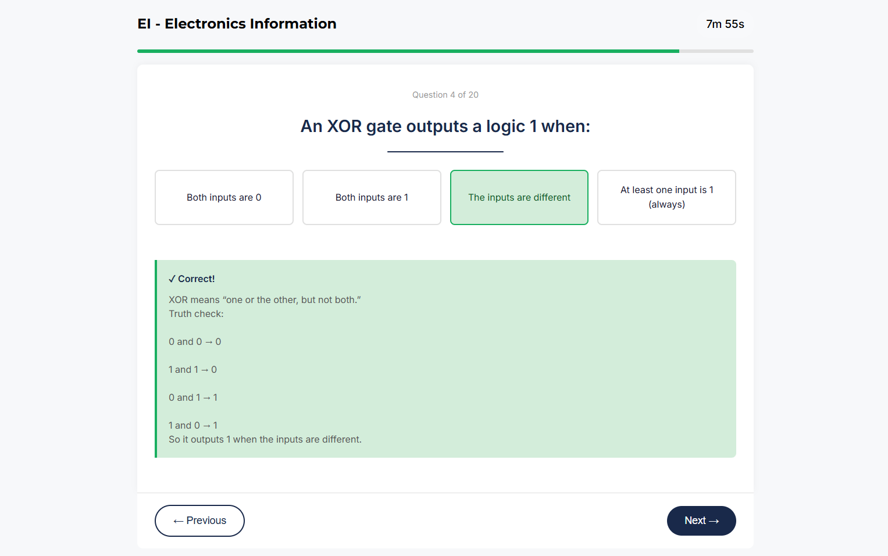Image resolution: width=888 pixels, height=556 pixels.
Task: Select the "Both inputs are 1" answer option
Action: (372, 197)
